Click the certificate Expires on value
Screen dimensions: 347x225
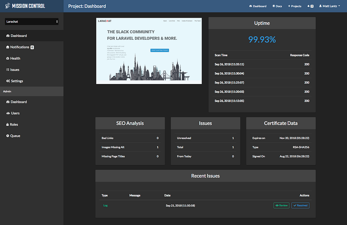coord(294,138)
